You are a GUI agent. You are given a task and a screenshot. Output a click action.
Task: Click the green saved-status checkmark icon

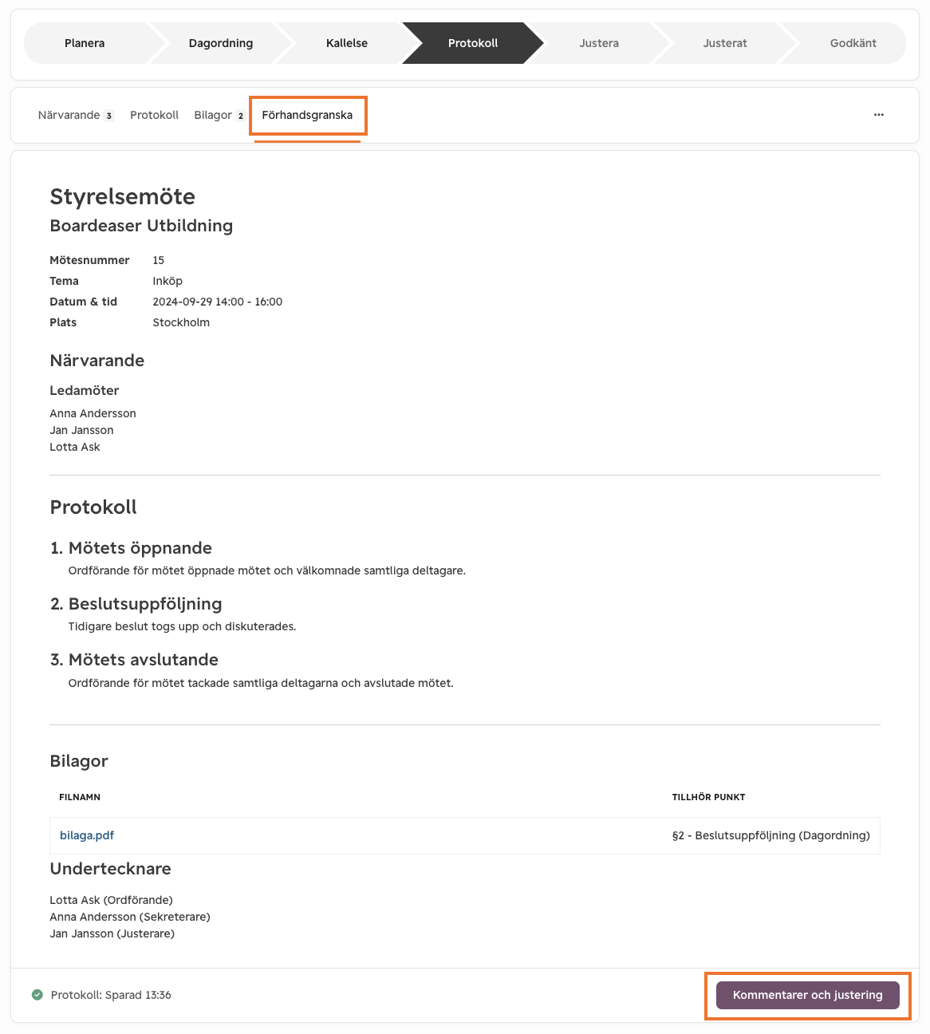pos(37,995)
